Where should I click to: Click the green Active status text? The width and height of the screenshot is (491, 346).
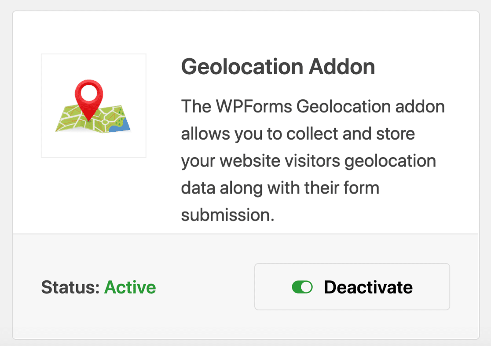[x=130, y=287]
